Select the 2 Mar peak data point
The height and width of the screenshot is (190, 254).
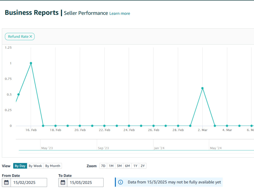202,88
